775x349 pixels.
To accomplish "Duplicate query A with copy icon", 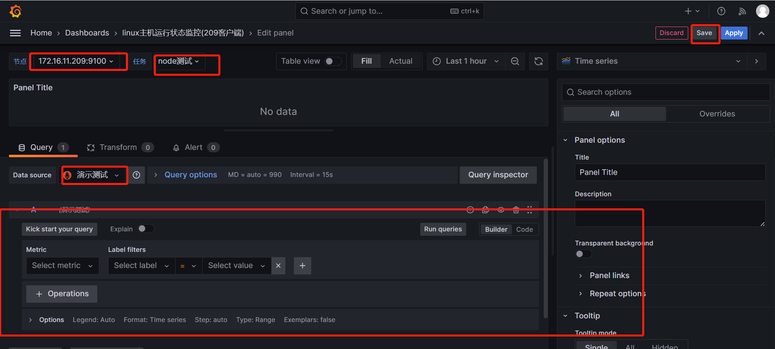I will click(485, 210).
